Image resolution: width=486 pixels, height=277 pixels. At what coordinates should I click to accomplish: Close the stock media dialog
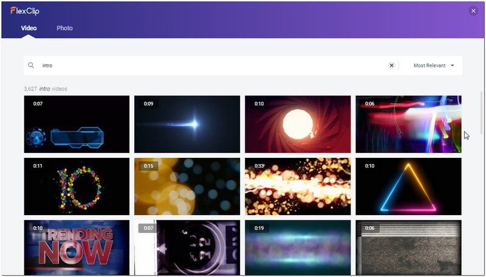click(x=473, y=11)
